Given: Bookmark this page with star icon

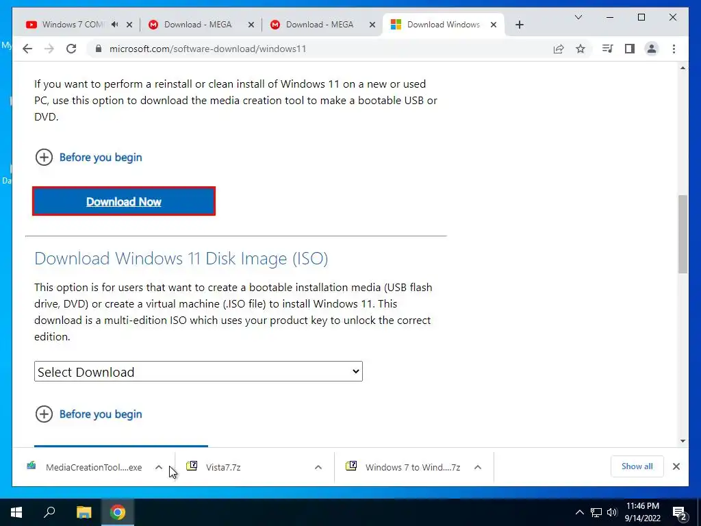Looking at the screenshot, I should (581, 49).
